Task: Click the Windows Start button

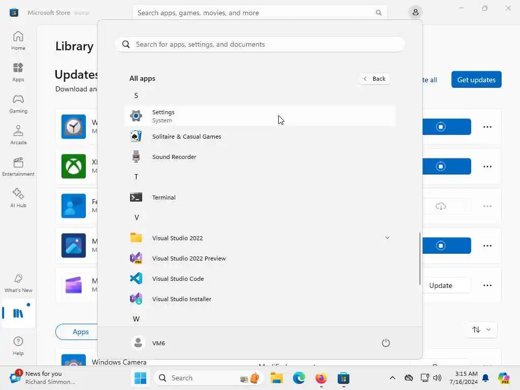Action: (x=140, y=378)
